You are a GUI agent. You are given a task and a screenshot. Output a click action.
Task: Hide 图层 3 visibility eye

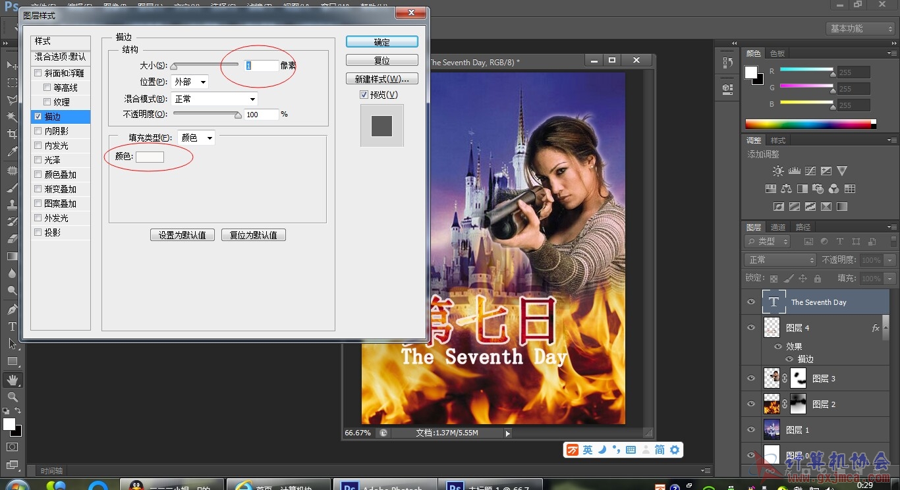point(751,379)
